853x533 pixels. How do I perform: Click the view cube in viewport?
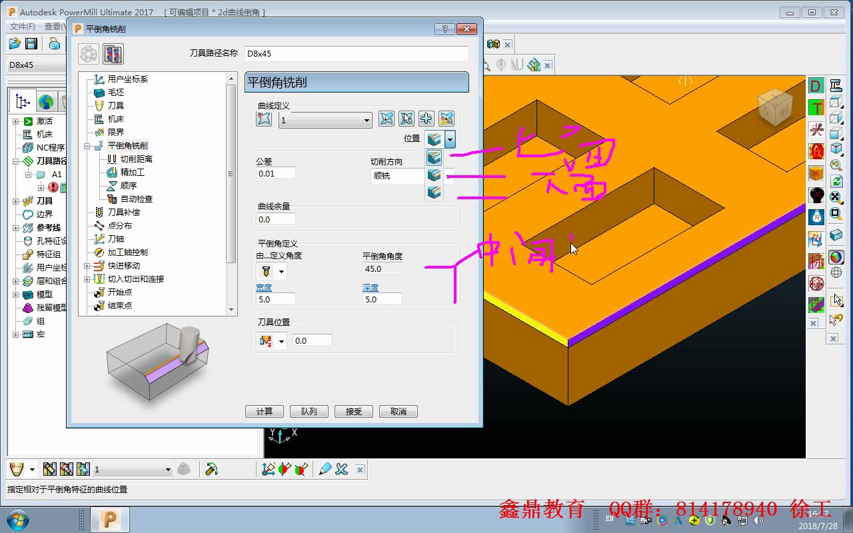pyautogui.click(x=775, y=107)
